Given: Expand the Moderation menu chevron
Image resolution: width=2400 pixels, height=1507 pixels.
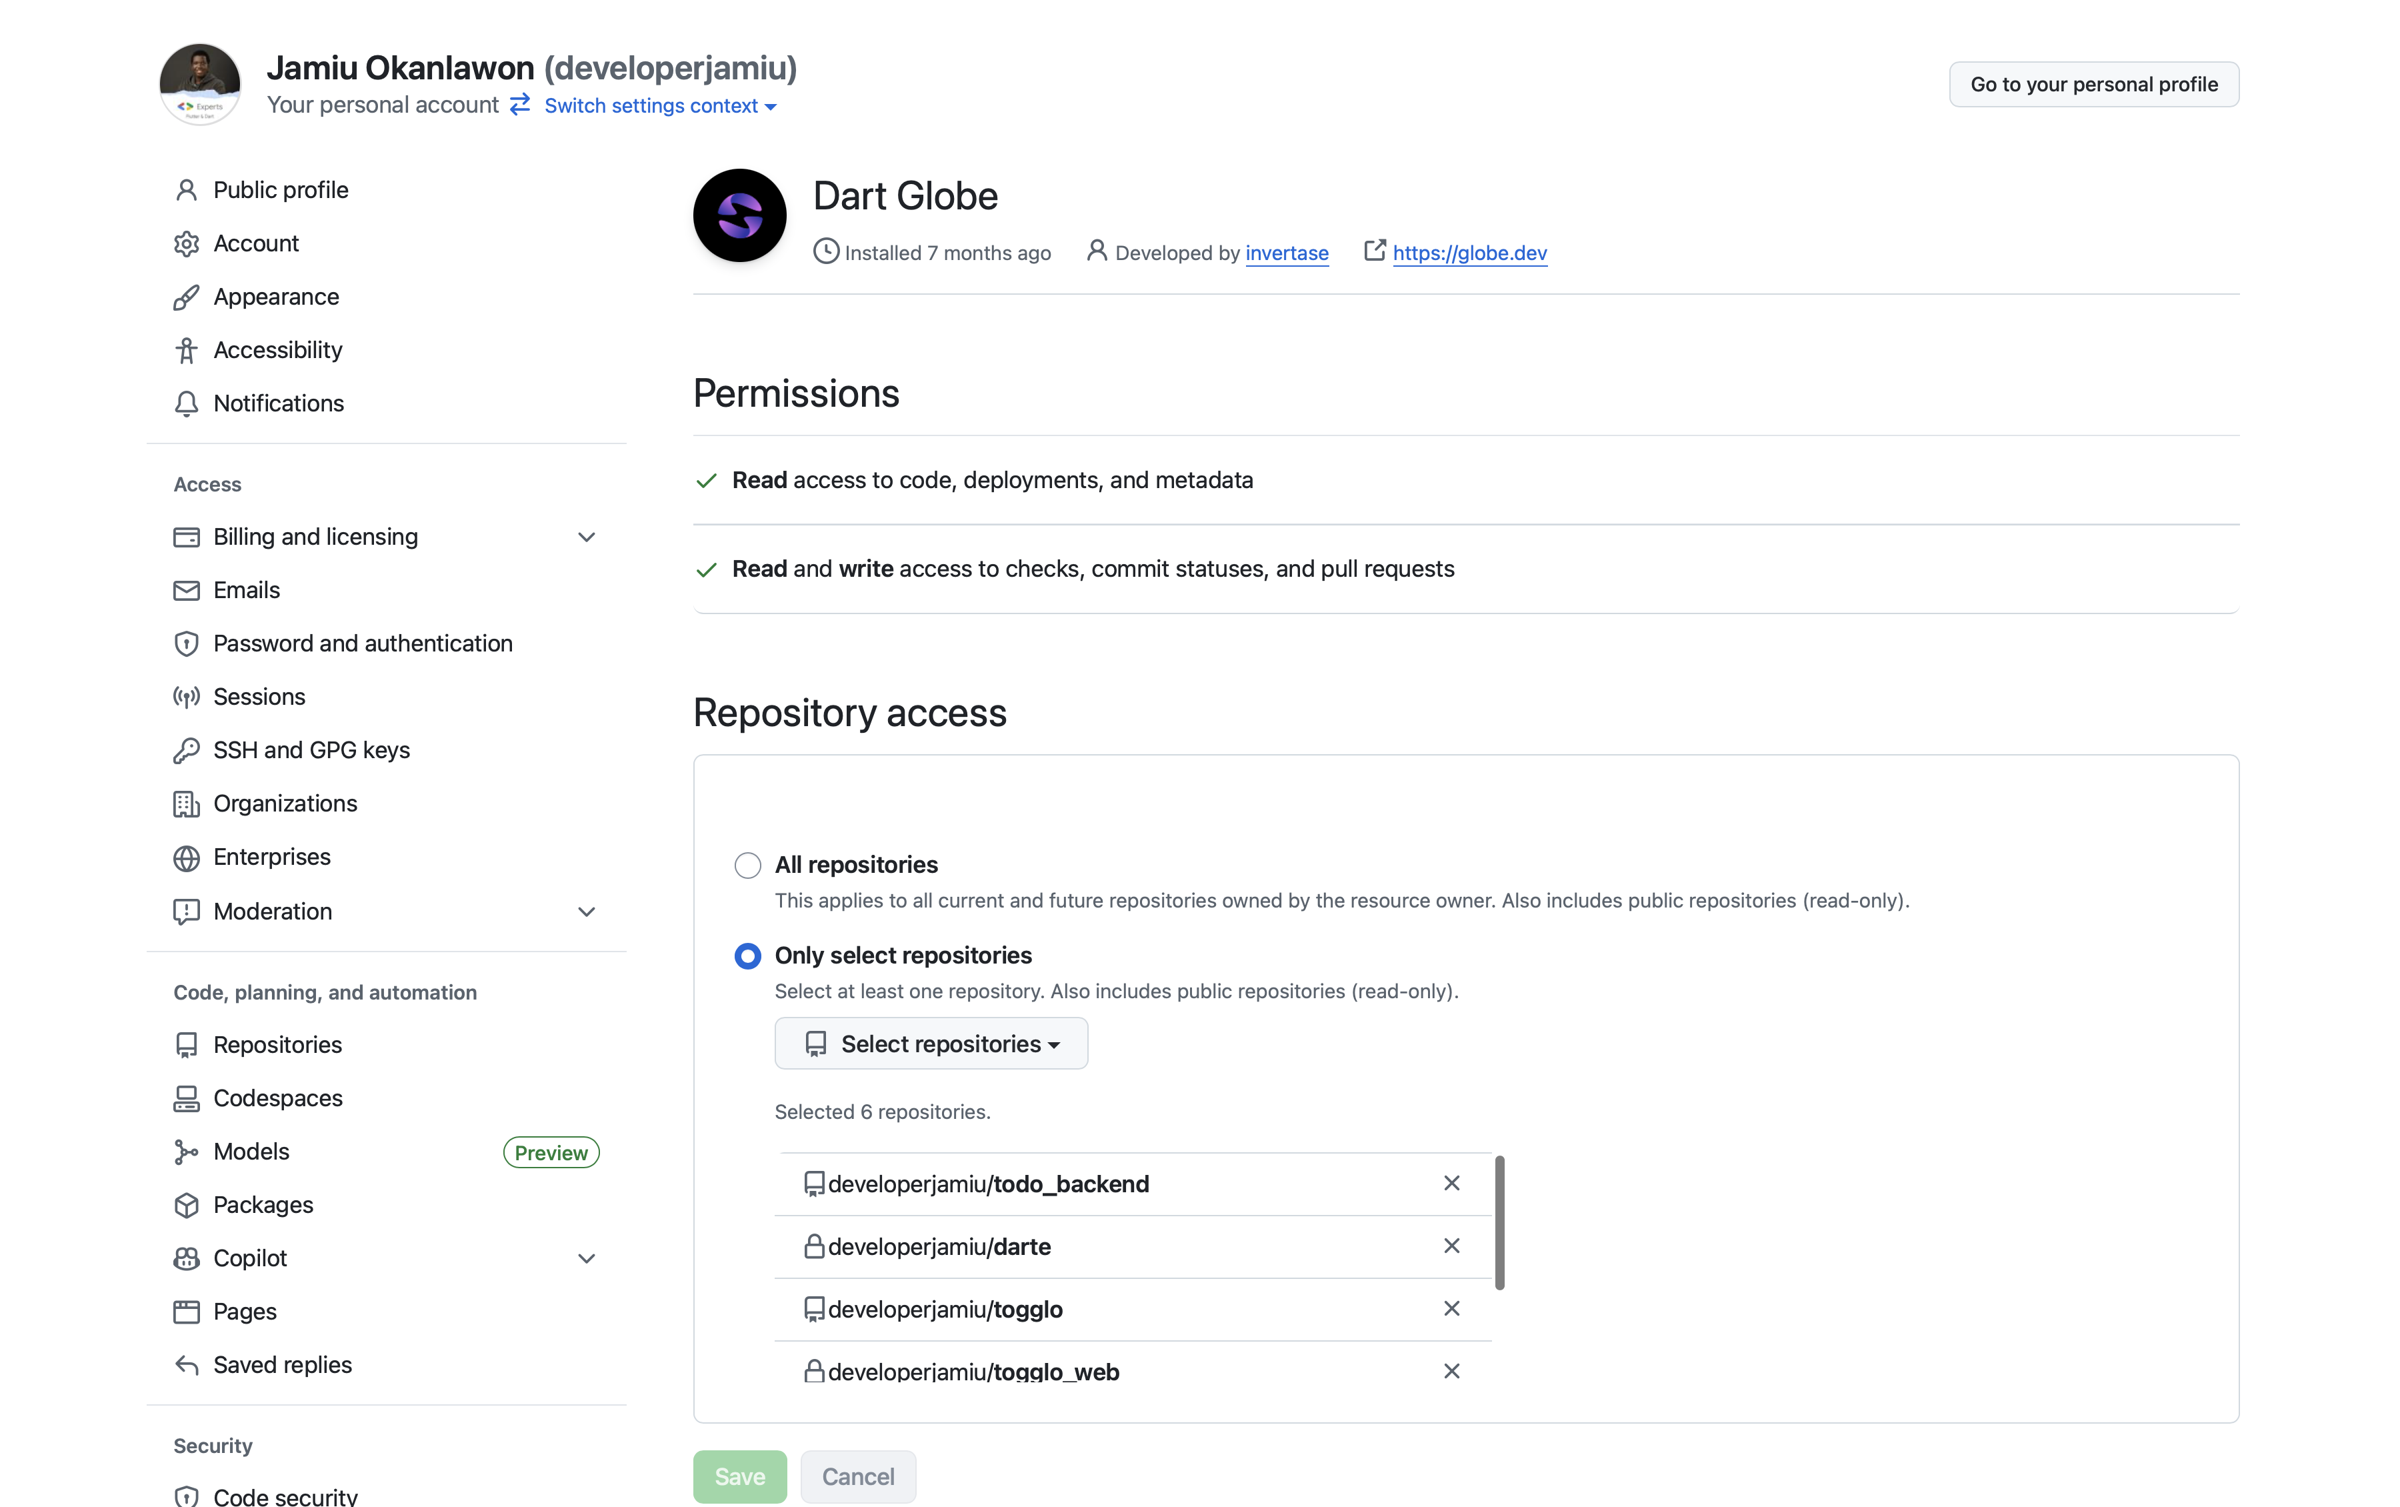Looking at the screenshot, I should (x=586, y=912).
